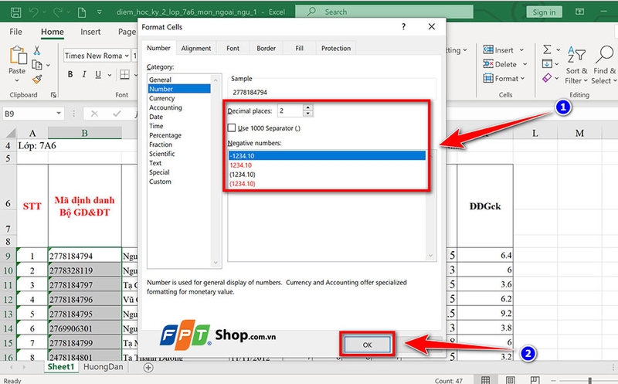The image size is (618, 384).
Task: Click the Paste clipboard icon
Action: point(18,55)
